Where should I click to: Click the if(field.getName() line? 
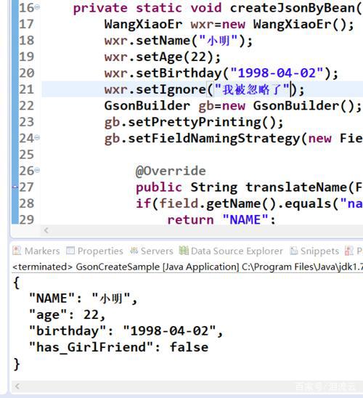pyautogui.click(x=249, y=203)
